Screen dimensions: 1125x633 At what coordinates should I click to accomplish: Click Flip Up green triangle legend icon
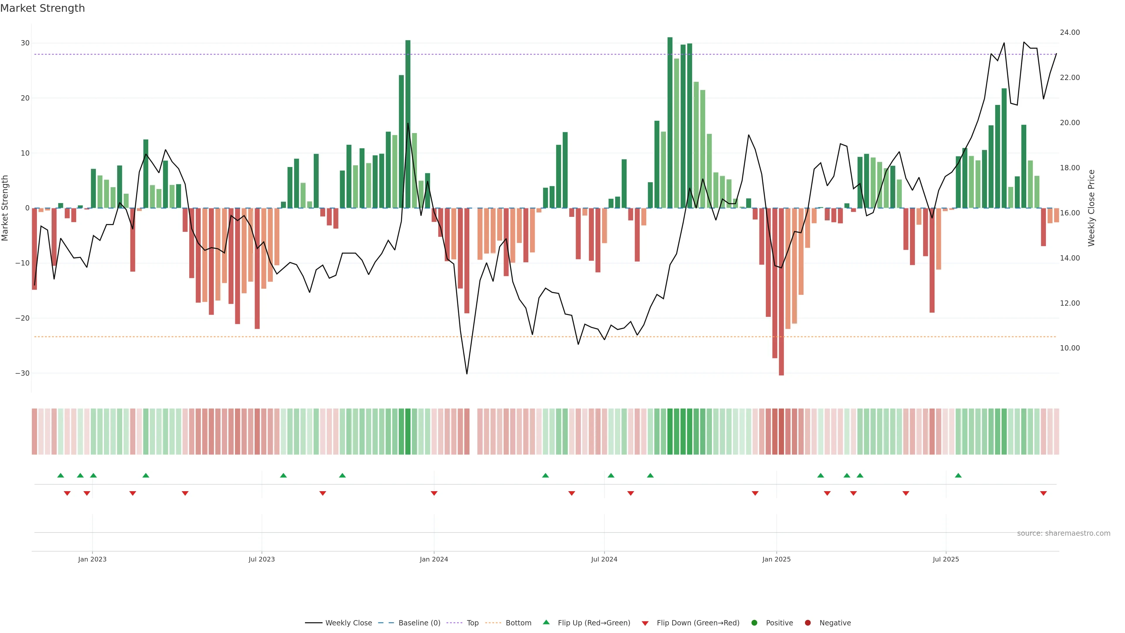[x=546, y=622]
